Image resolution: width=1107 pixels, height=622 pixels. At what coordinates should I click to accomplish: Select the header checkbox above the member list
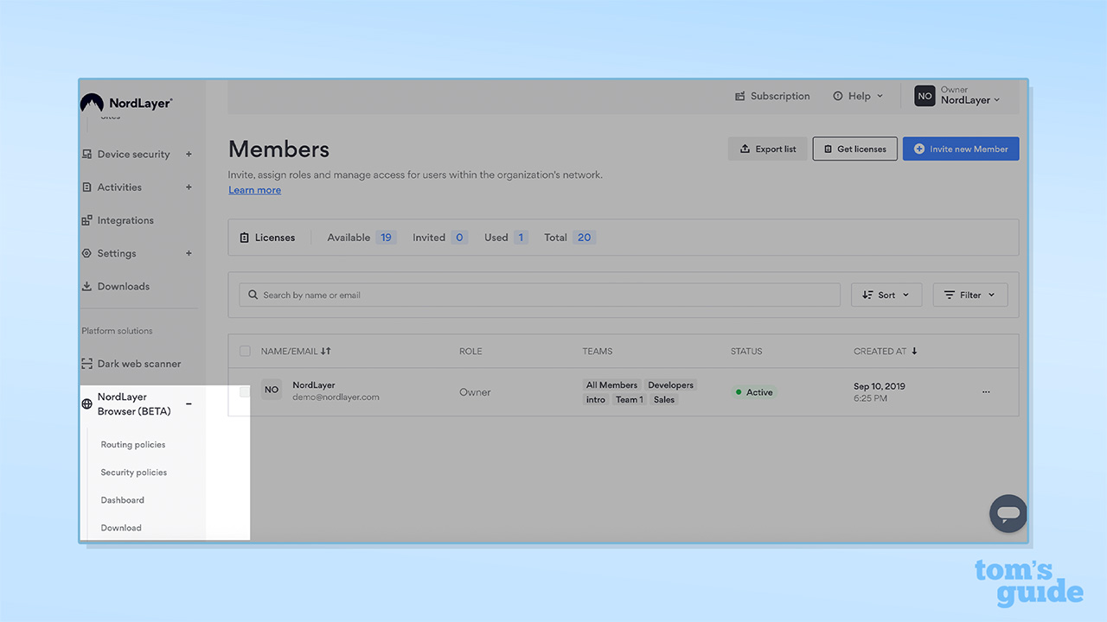[245, 351]
